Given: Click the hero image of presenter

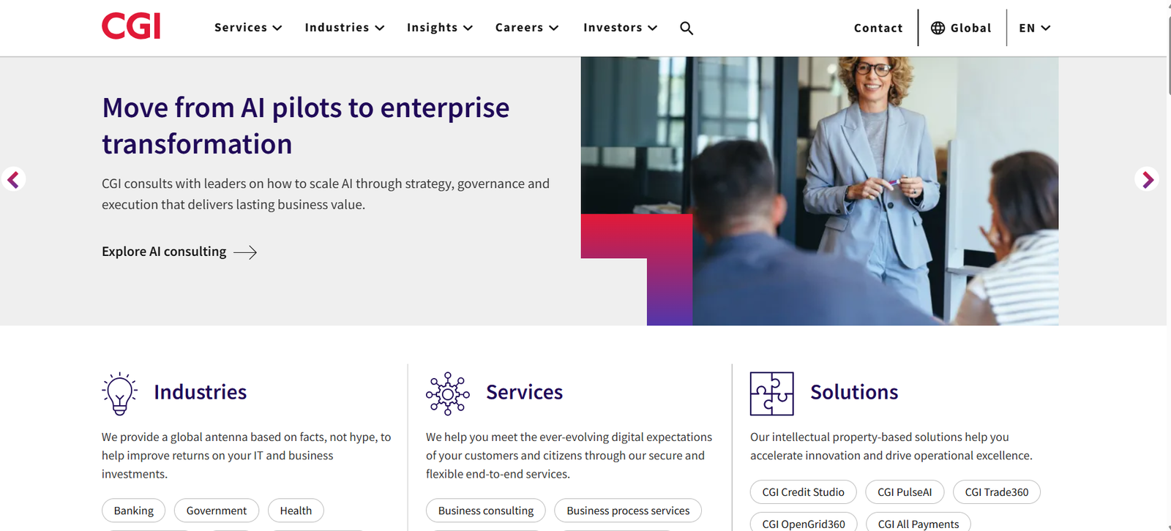Looking at the screenshot, I should tap(820, 191).
